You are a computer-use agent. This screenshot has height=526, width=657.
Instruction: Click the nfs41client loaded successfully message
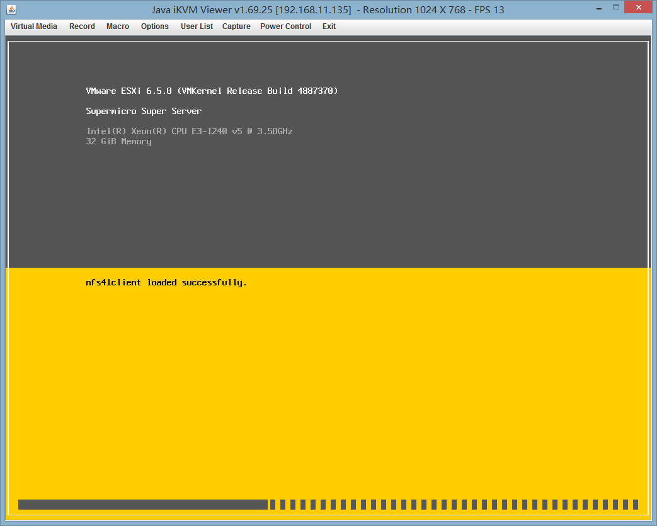coord(166,282)
